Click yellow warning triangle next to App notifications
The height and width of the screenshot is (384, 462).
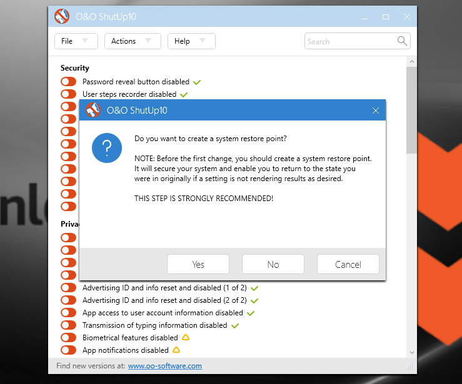click(176, 350)
